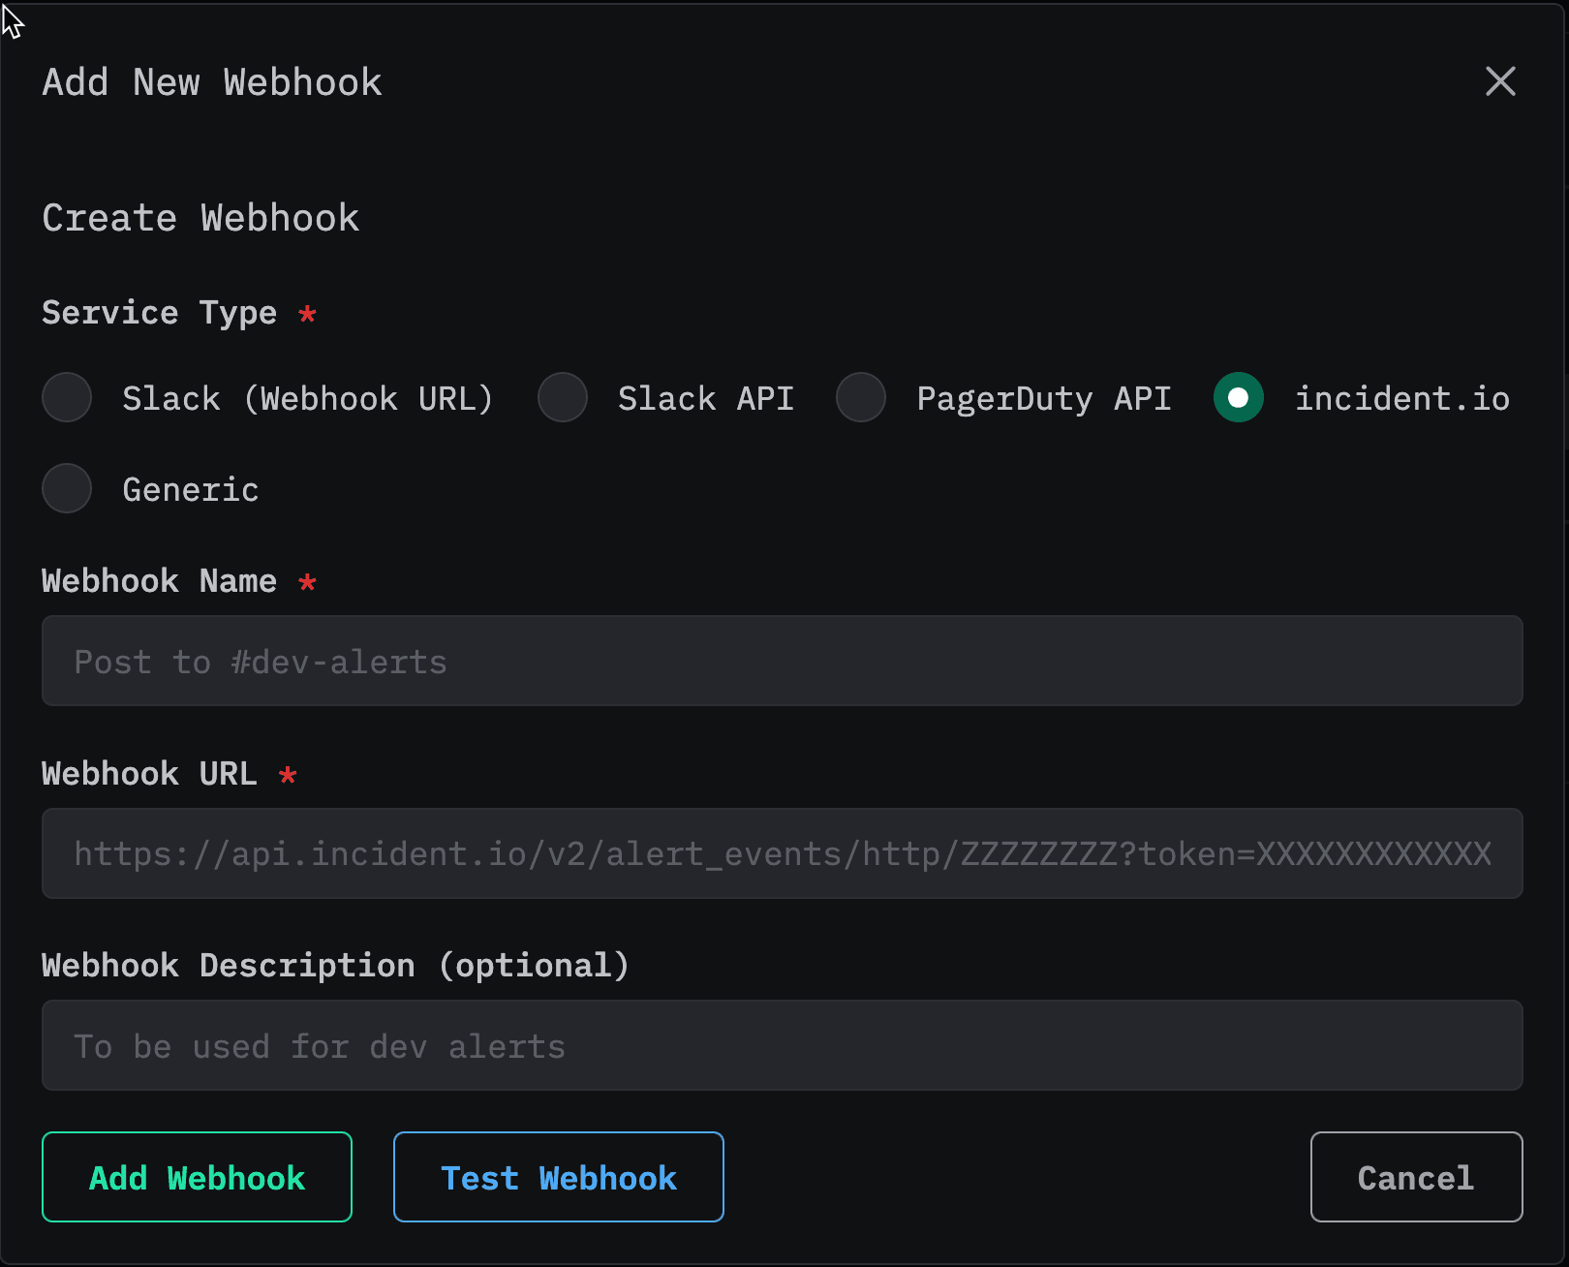Image resolution: width=1569 pixels, height=1267 pixels.
Task: Click into the Webhook URL text box
Action: pos(782,853)
